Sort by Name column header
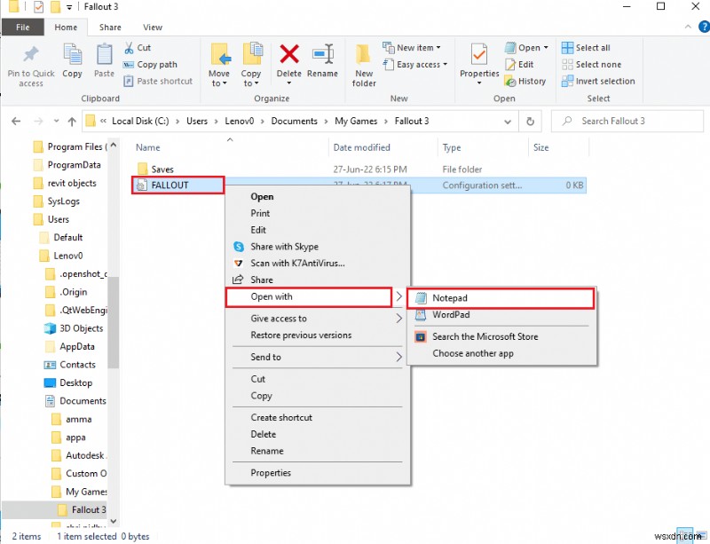This screenshot has height=544, width=710. tap(148, 147)
